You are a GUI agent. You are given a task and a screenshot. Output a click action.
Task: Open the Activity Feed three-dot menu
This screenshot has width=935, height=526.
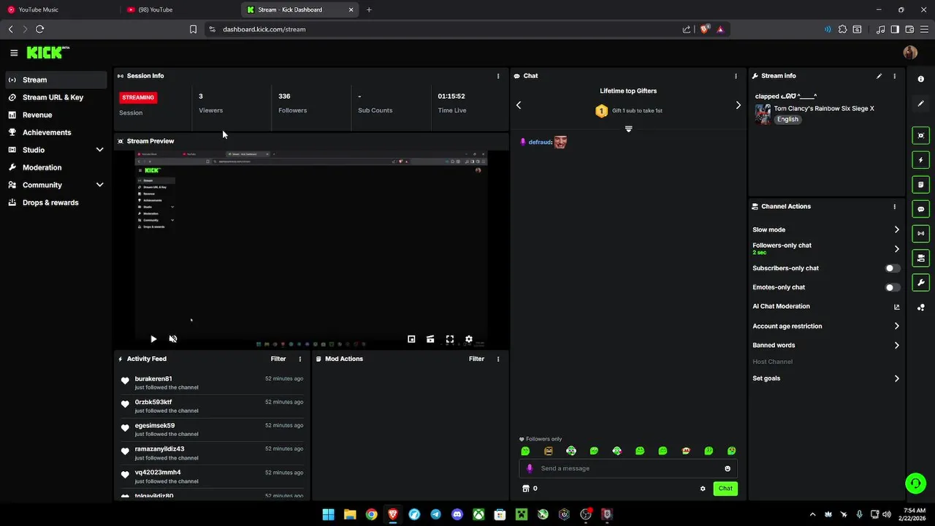click(x=299, y=359)
